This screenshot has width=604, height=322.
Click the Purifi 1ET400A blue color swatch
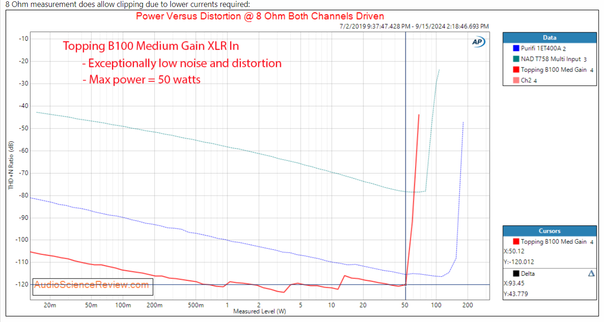pyautogui.click(x=516, y=48)
